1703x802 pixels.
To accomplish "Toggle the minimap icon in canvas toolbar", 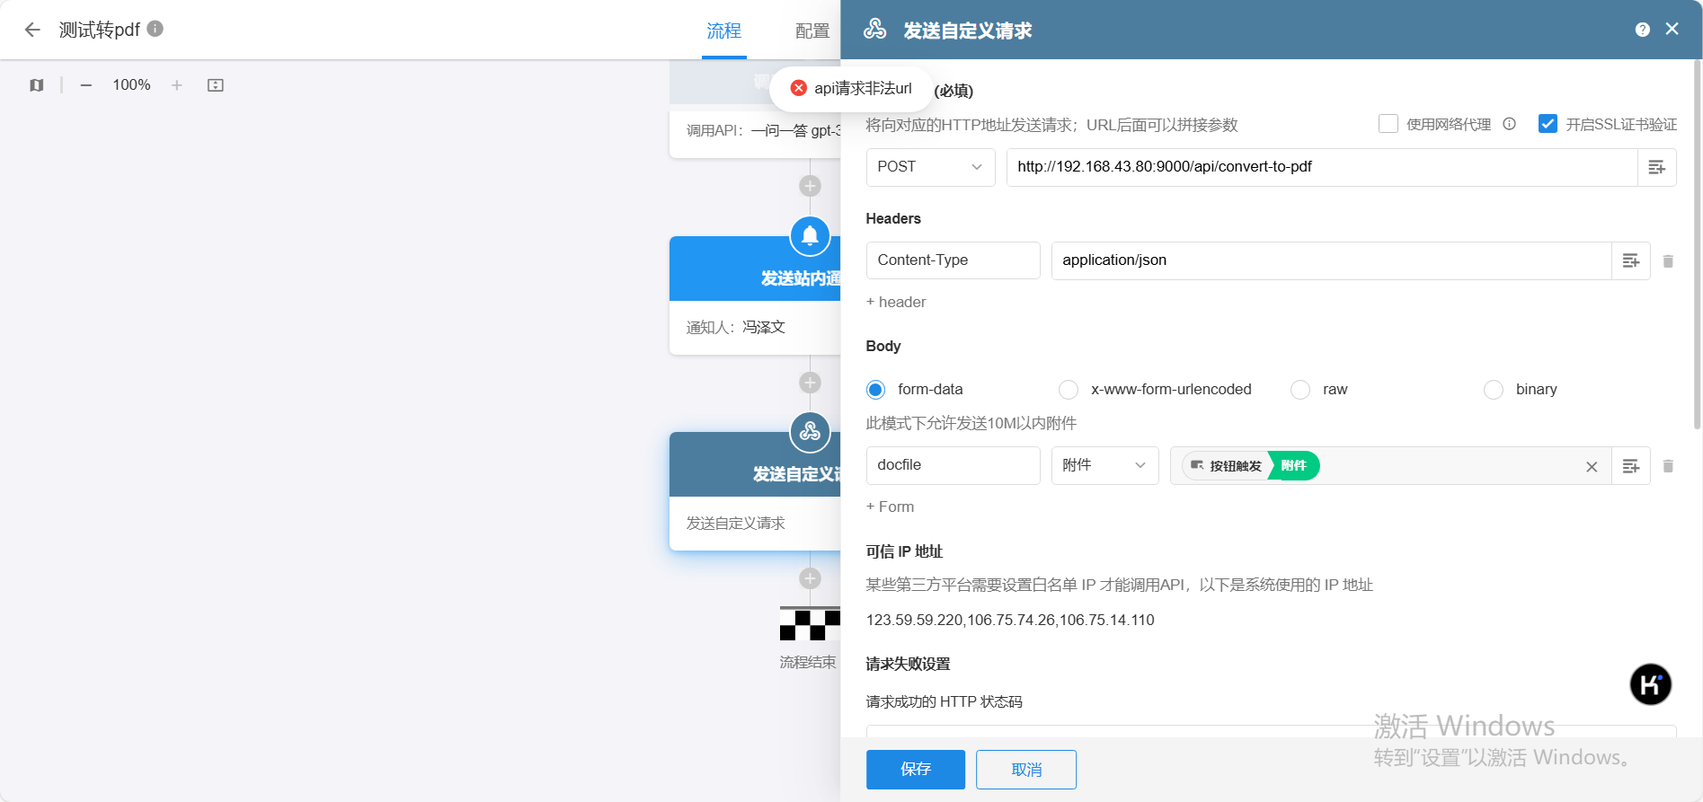I will [36, 85].
